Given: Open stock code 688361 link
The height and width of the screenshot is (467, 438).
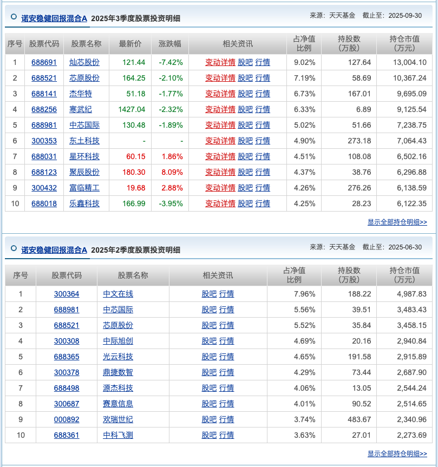Looking at the screenshot, I should [67, 435].
